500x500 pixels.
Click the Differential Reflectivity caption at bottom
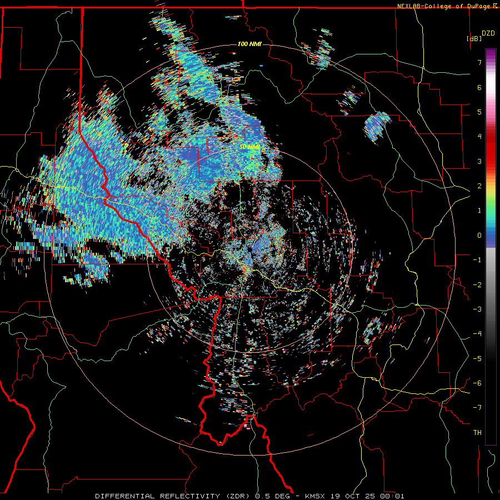click(x=249, y=496)
